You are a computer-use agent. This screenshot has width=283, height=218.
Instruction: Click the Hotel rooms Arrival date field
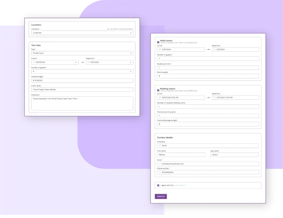coord(181,49)
